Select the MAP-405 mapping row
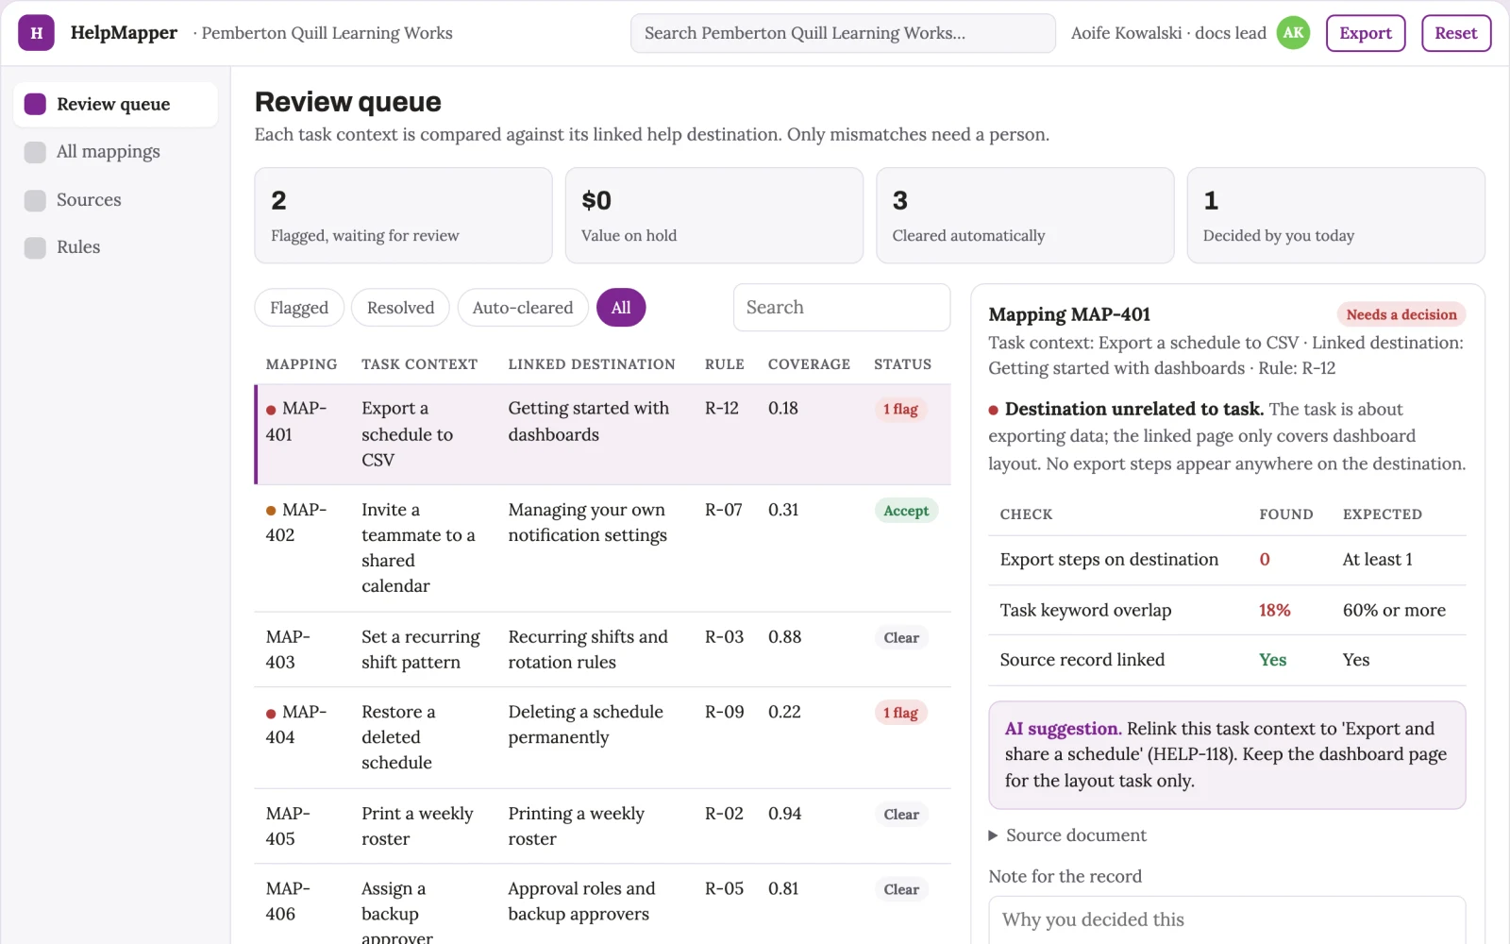The height and width of the screenshot is (944, 1510). (x=602, y=826)
